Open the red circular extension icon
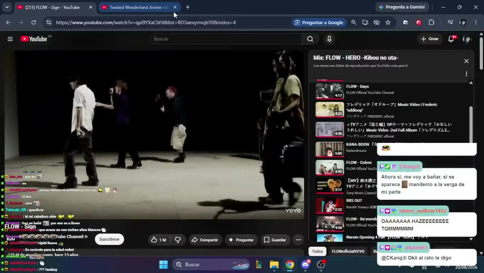The height and width of the screenshot is (273, 484). [x=418, y=22]
